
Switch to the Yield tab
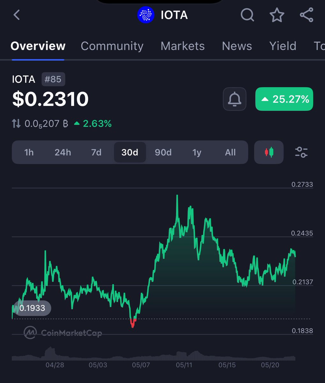coord(283,46)
